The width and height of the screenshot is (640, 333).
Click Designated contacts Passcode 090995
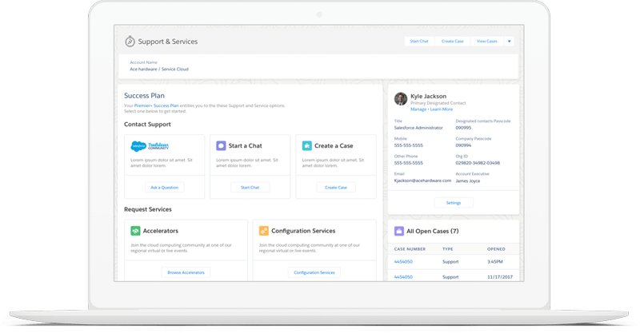point(463,128)
